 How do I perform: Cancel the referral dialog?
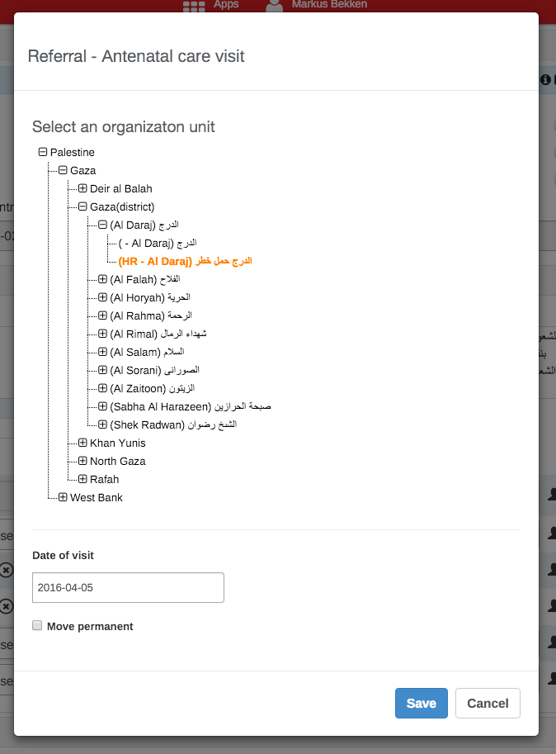(x=488, y=704)
